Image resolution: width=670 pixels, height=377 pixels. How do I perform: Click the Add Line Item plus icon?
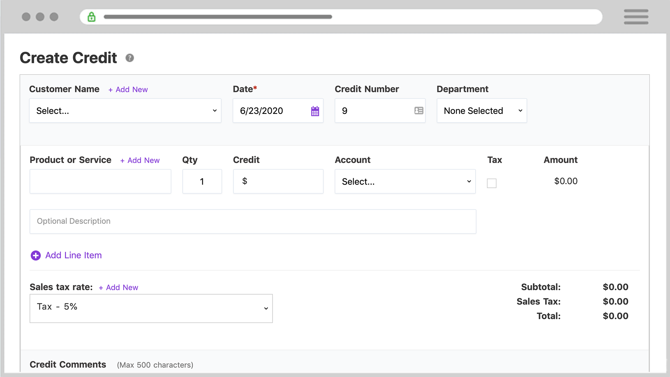click(35, 255)
